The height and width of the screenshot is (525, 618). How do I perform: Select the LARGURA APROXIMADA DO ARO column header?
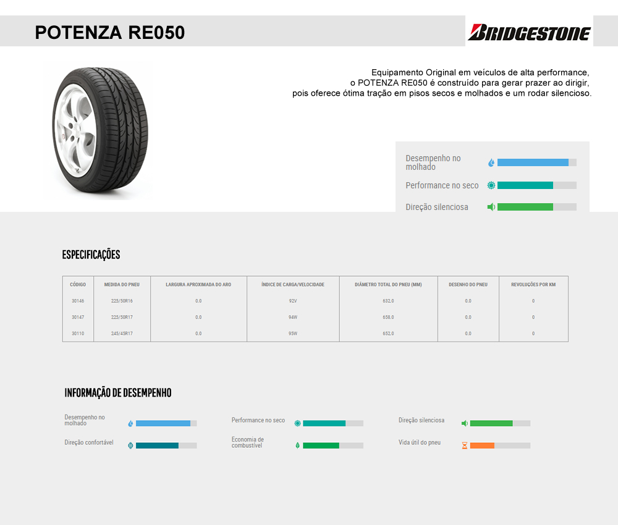tap(198, 284)
